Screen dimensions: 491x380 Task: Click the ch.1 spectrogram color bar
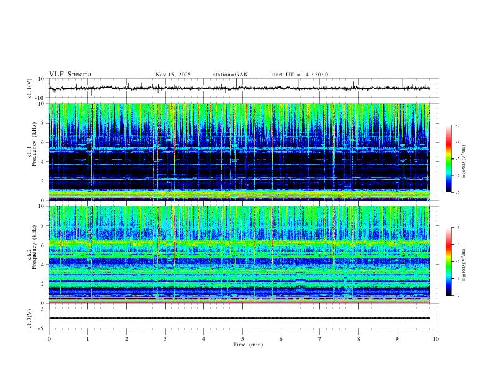point(449,159)
